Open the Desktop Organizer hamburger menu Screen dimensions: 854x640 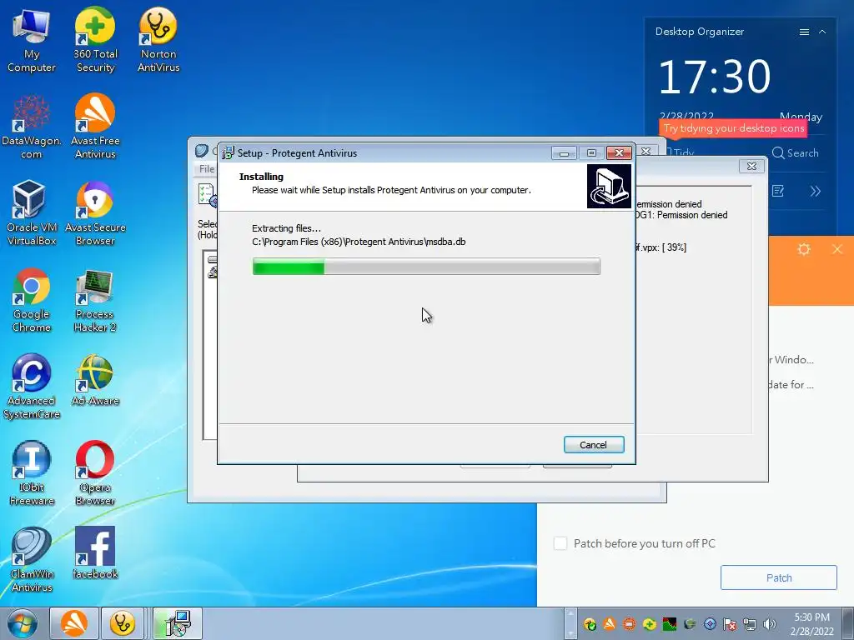pyautogui.click(x=804, y=32)
